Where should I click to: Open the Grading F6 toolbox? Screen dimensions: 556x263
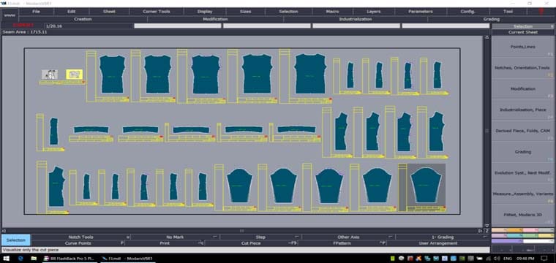[x=523, y=152]
